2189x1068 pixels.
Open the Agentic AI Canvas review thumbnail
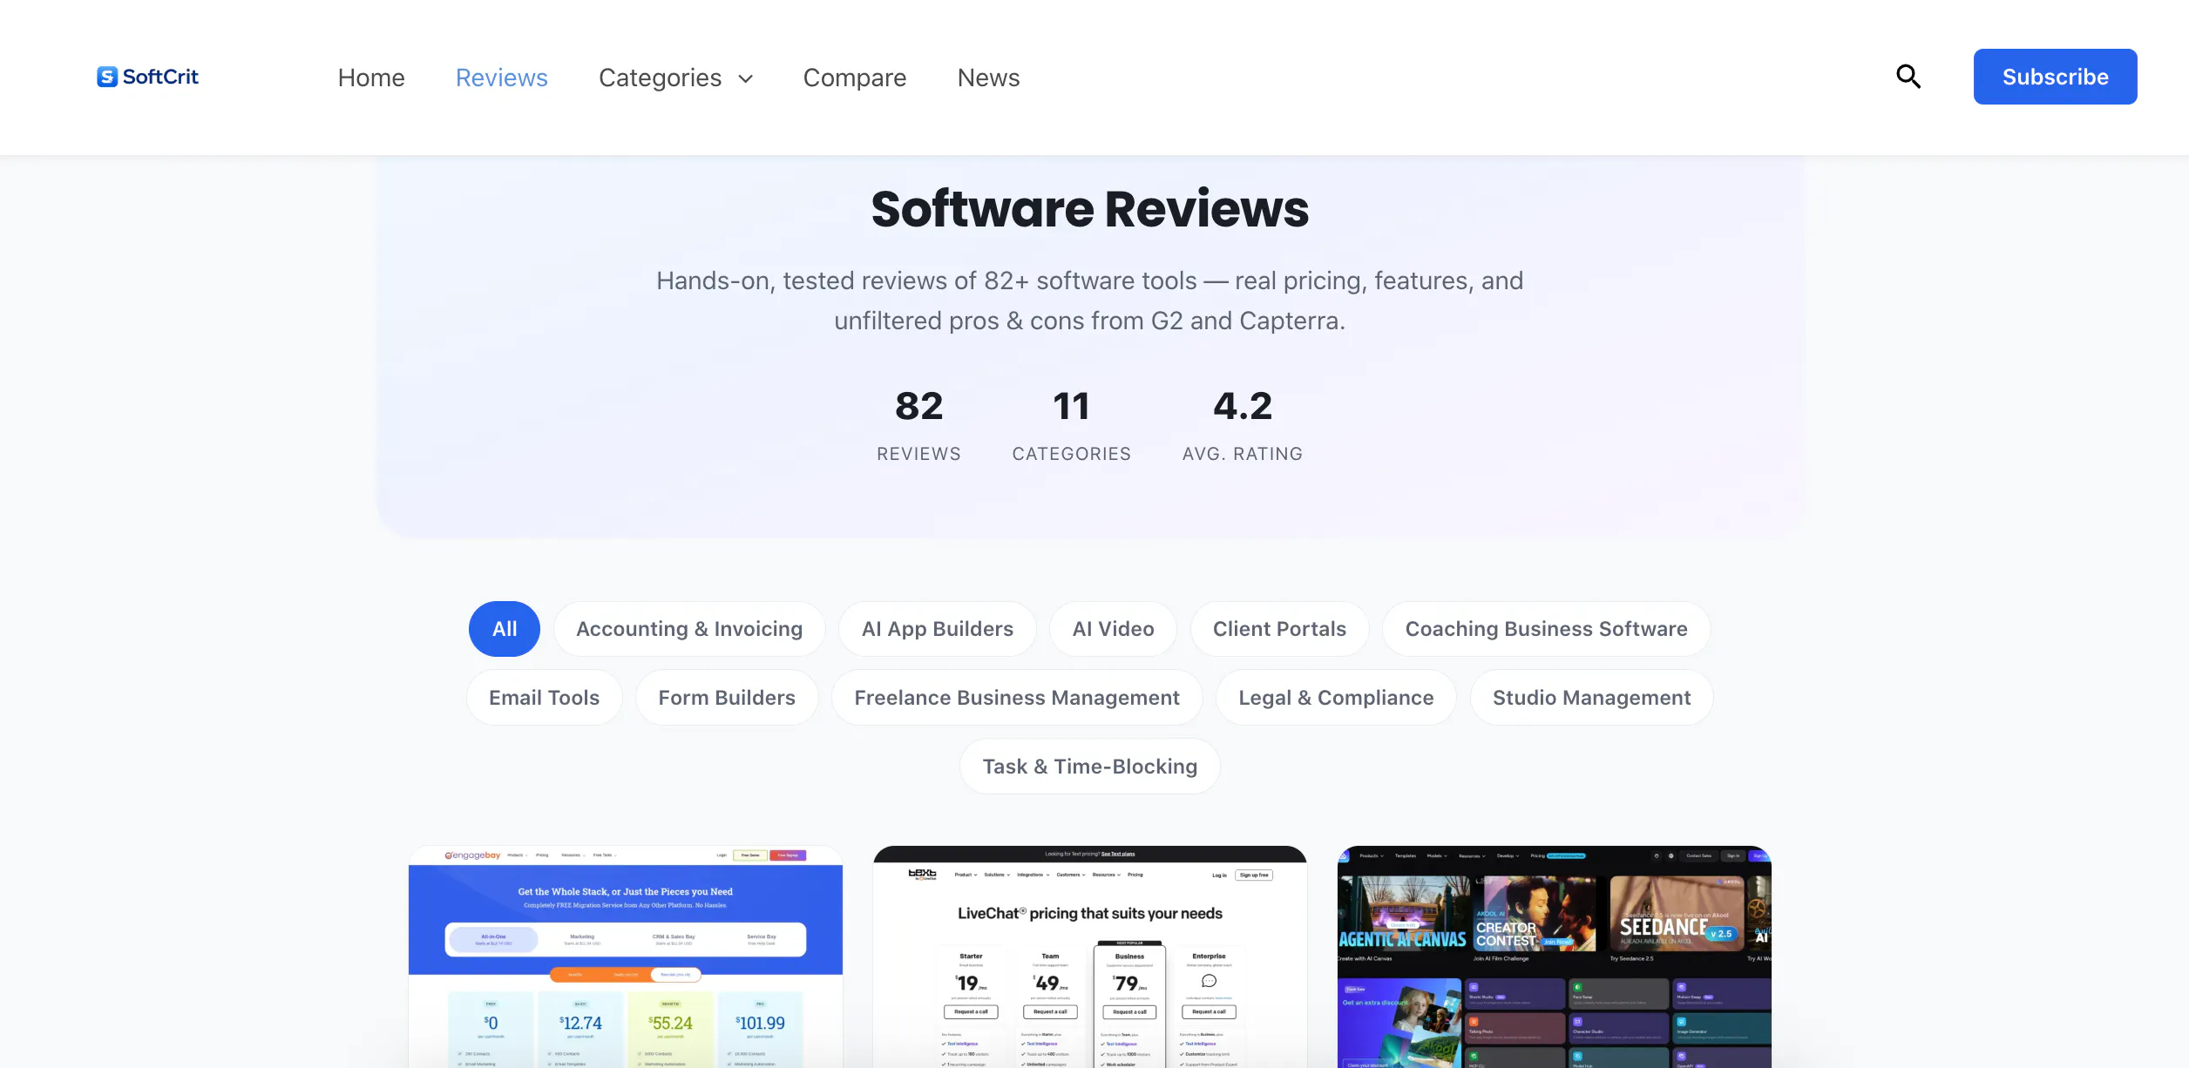[1555, 956]
